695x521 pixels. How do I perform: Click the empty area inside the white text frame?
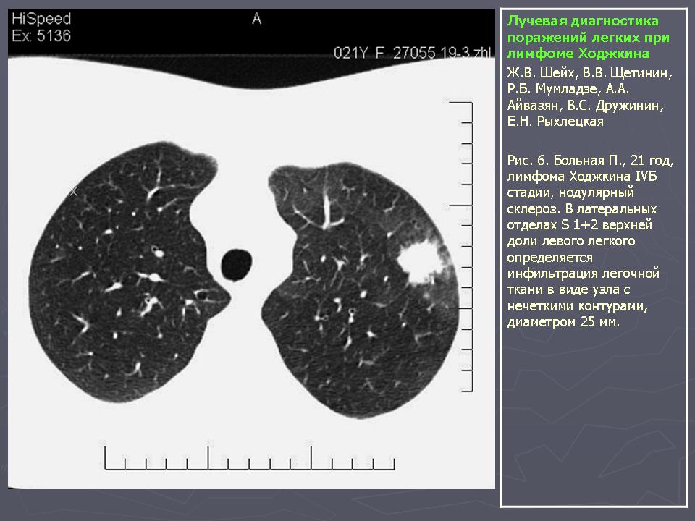pyautogui.click(x=592, y=420)
